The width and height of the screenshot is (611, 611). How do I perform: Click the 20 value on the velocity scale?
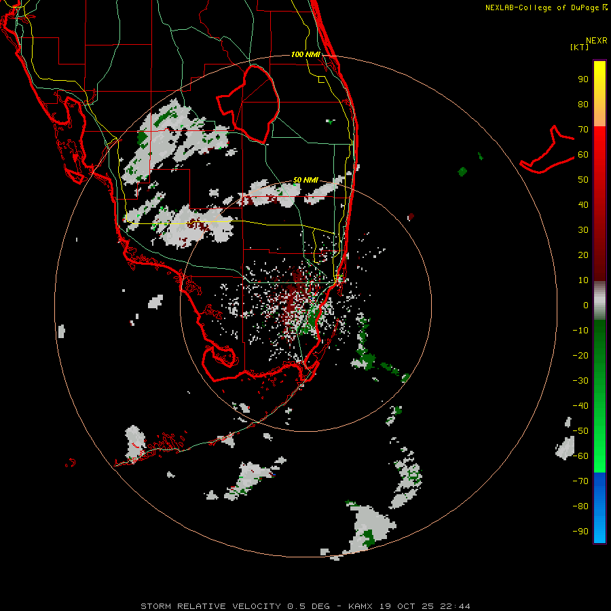[x=583, y=255]
